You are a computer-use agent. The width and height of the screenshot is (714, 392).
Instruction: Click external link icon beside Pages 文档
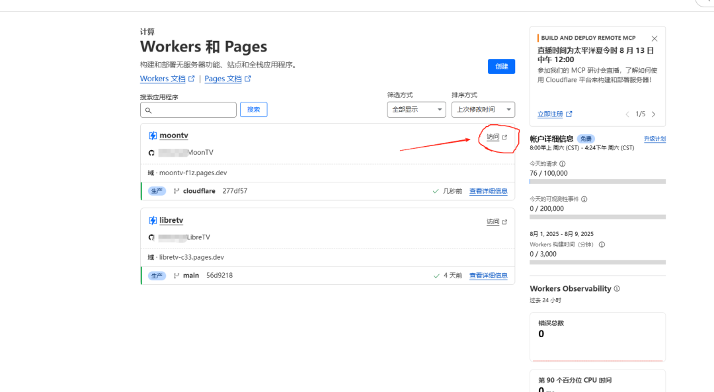tap(248, 79)
